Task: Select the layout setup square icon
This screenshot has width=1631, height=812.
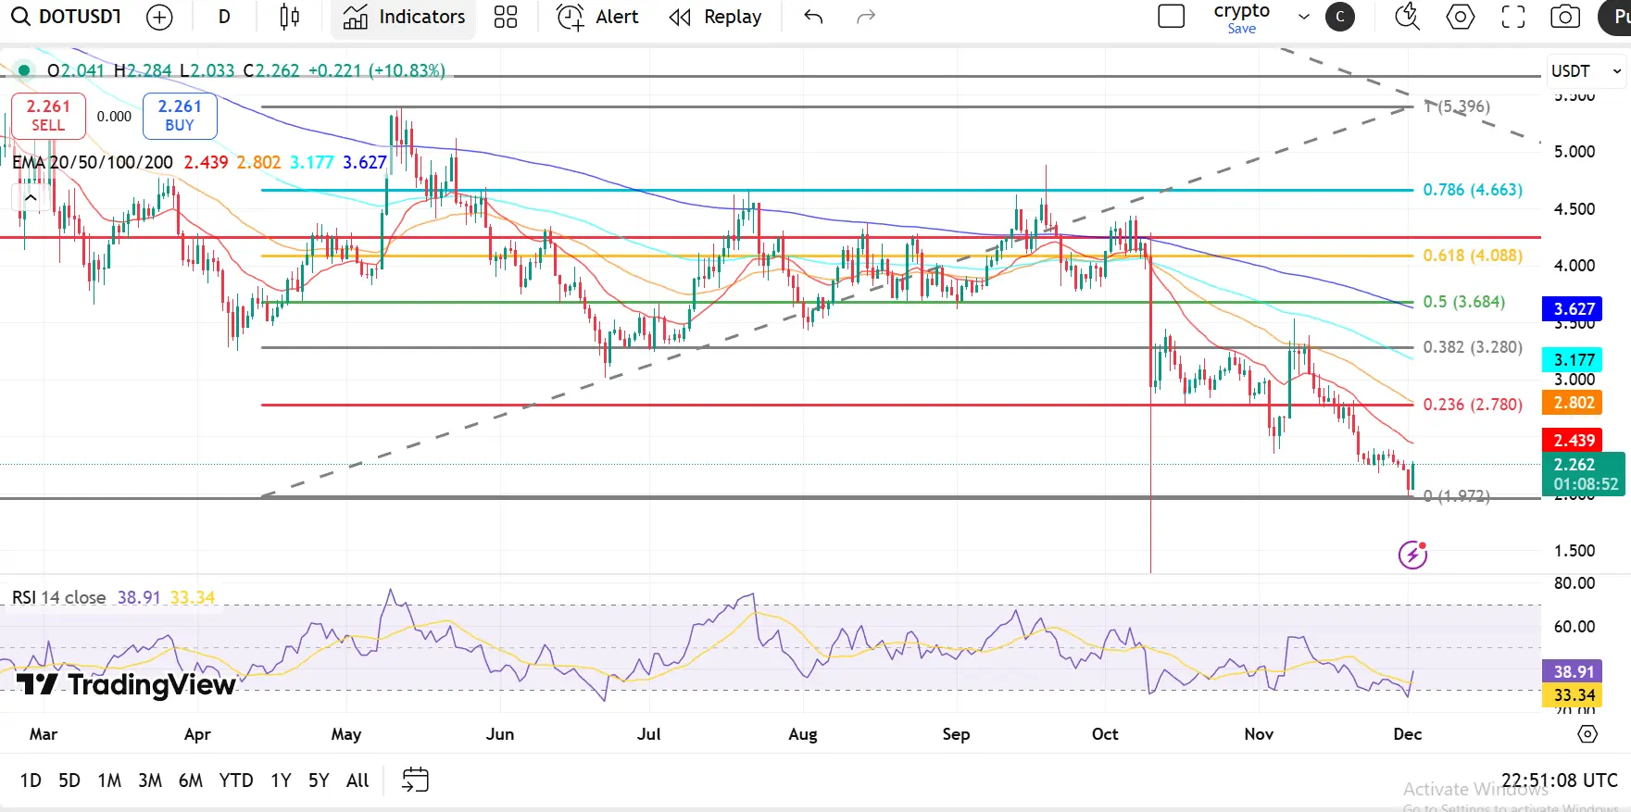Action: tap(1171, 17)
